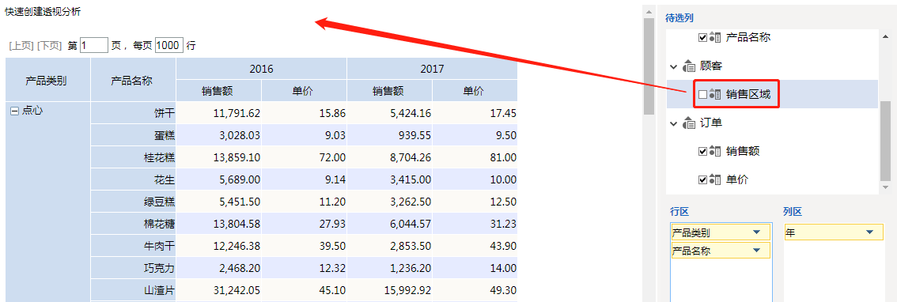Click the 列区 panel label
This screenshot has width=897, height=302.
pos(793,212)
